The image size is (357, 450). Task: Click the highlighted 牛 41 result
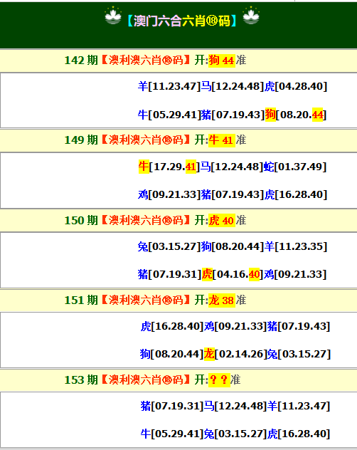pos(222,140)
